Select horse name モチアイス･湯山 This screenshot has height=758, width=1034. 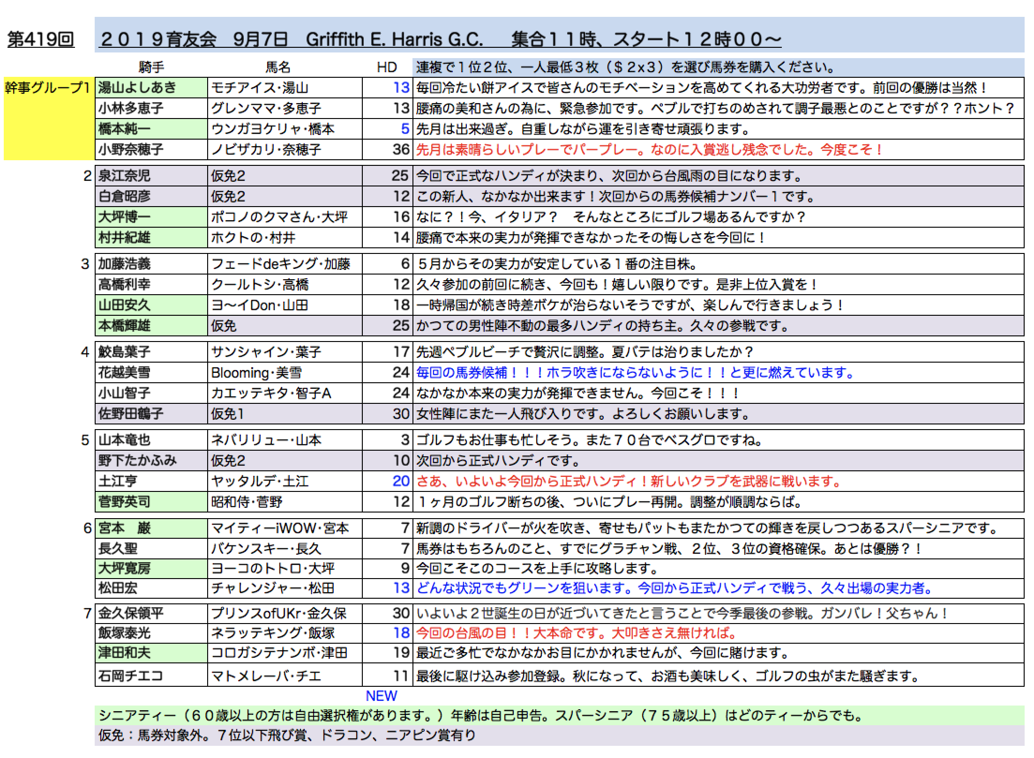click(285, 88)
